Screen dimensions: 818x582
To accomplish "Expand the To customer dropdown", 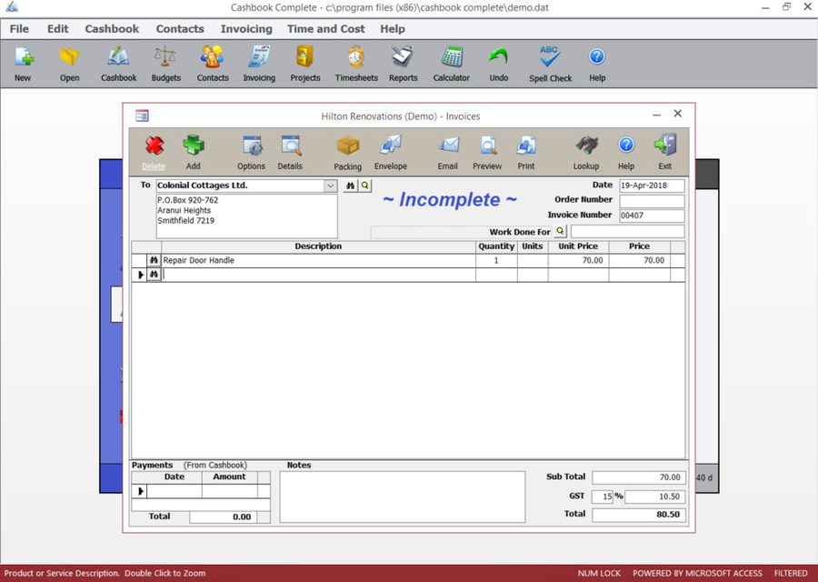I will click(x=330, y=186).
